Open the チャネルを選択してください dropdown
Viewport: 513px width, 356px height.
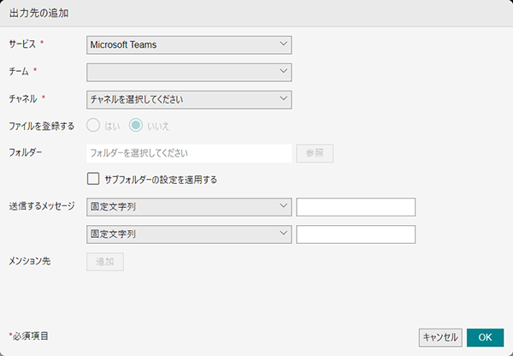point(189,99)
